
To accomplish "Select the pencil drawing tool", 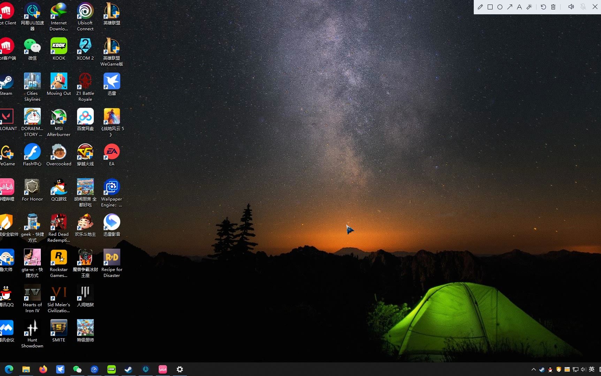I will click(480, 7).
